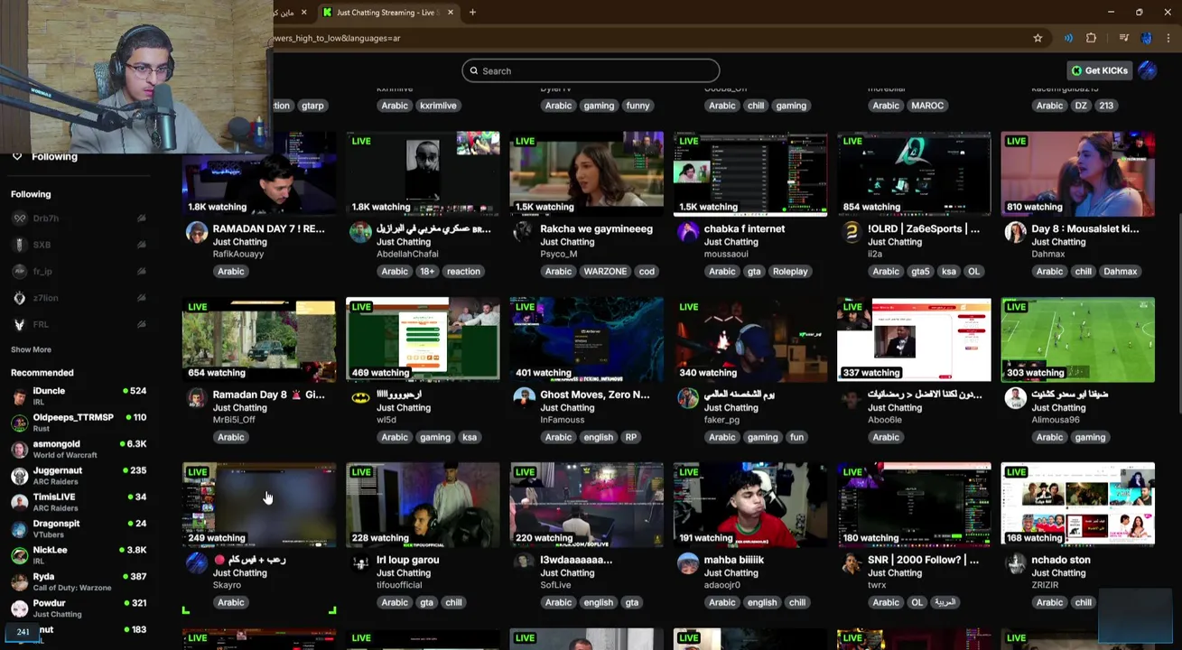Open the 1.5K watching Psyco_M stream thumbnail
This screenshot has height=650, width=1182.
click(587, 174)
